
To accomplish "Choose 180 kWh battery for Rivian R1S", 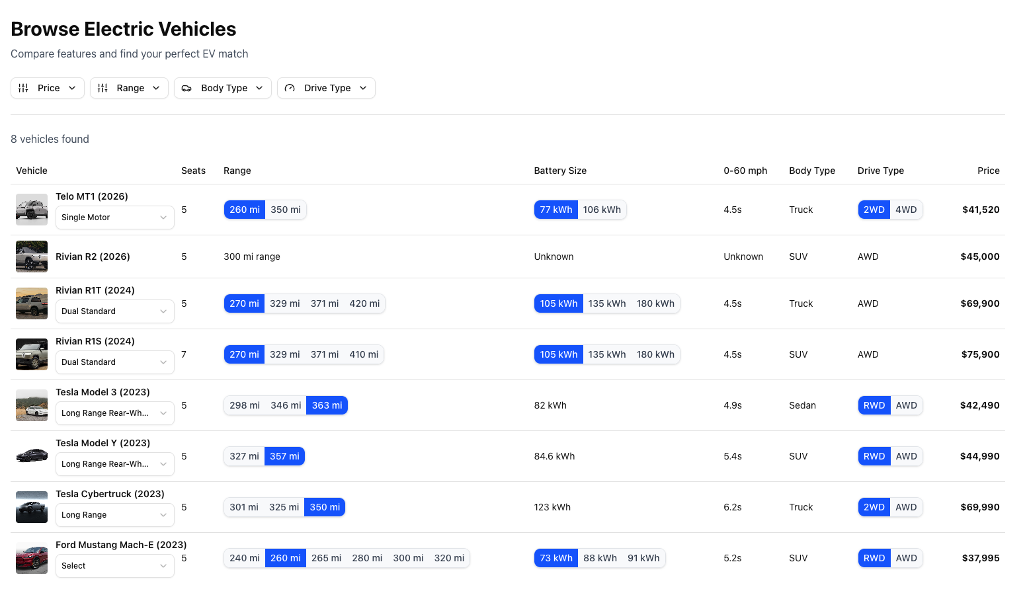I will (655, 354).
